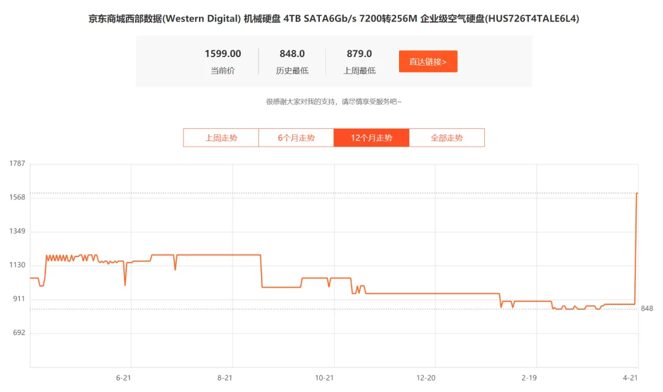Click the Western Digital product title link

coord(331,18)
